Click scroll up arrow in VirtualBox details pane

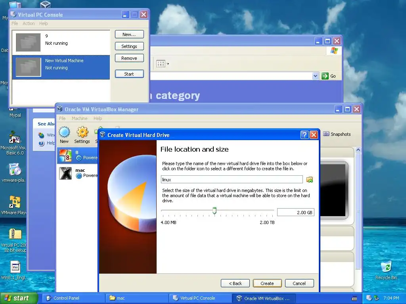pyautogui.click(x=358, y=150)
